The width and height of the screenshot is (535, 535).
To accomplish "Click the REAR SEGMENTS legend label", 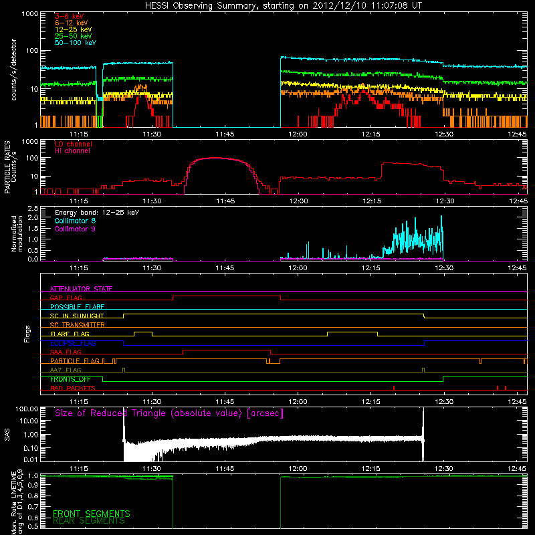I will [89, 520].
